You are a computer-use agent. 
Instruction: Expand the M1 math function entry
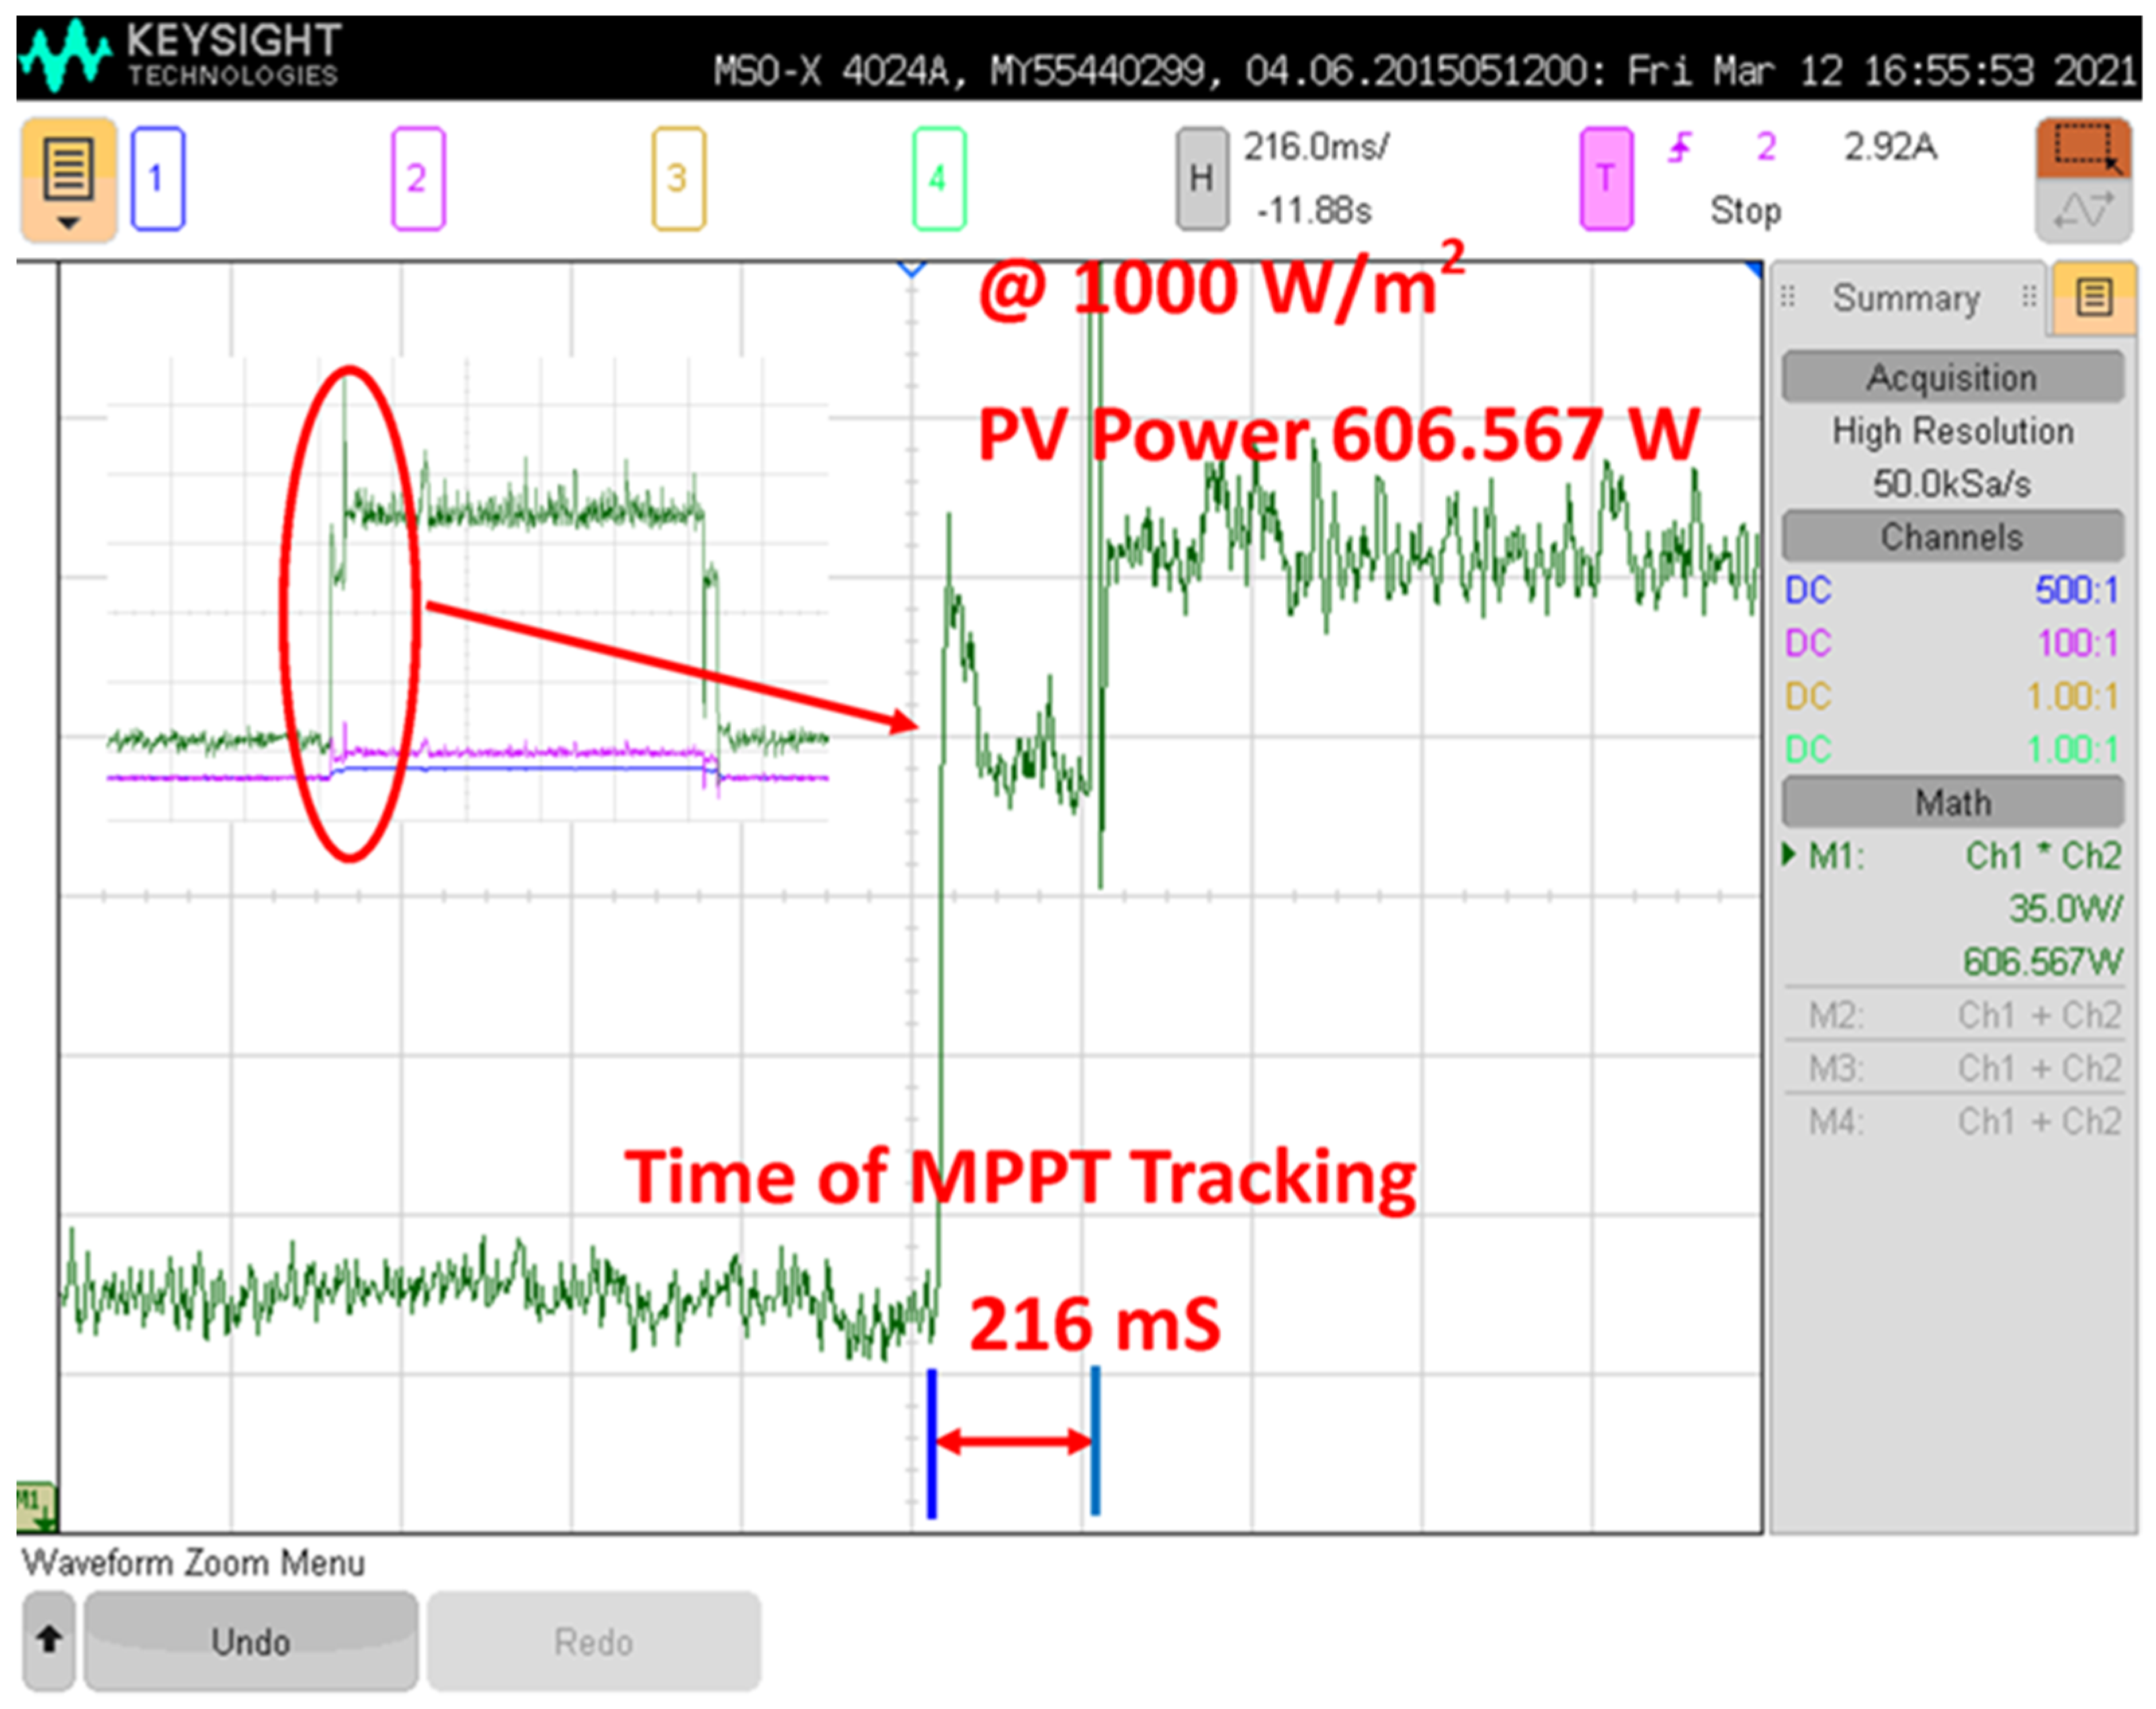1790,854
